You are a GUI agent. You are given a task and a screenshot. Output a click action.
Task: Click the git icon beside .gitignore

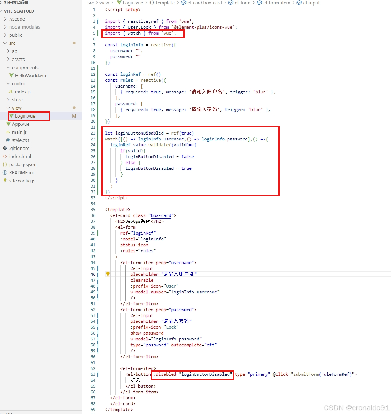pos(5,148)
